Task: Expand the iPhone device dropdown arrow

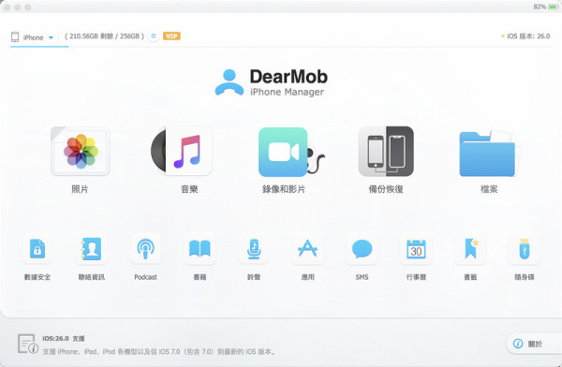Action: (51, 37)
